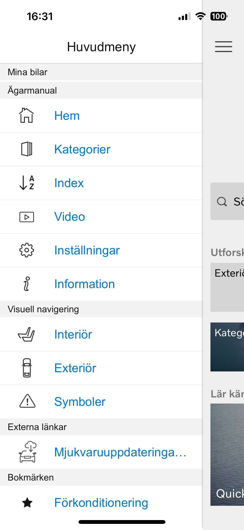This screenshot has height=530, width=244.
Task: Tap the warning triangle icon beside Symboler
Action: tap(27, 401)
